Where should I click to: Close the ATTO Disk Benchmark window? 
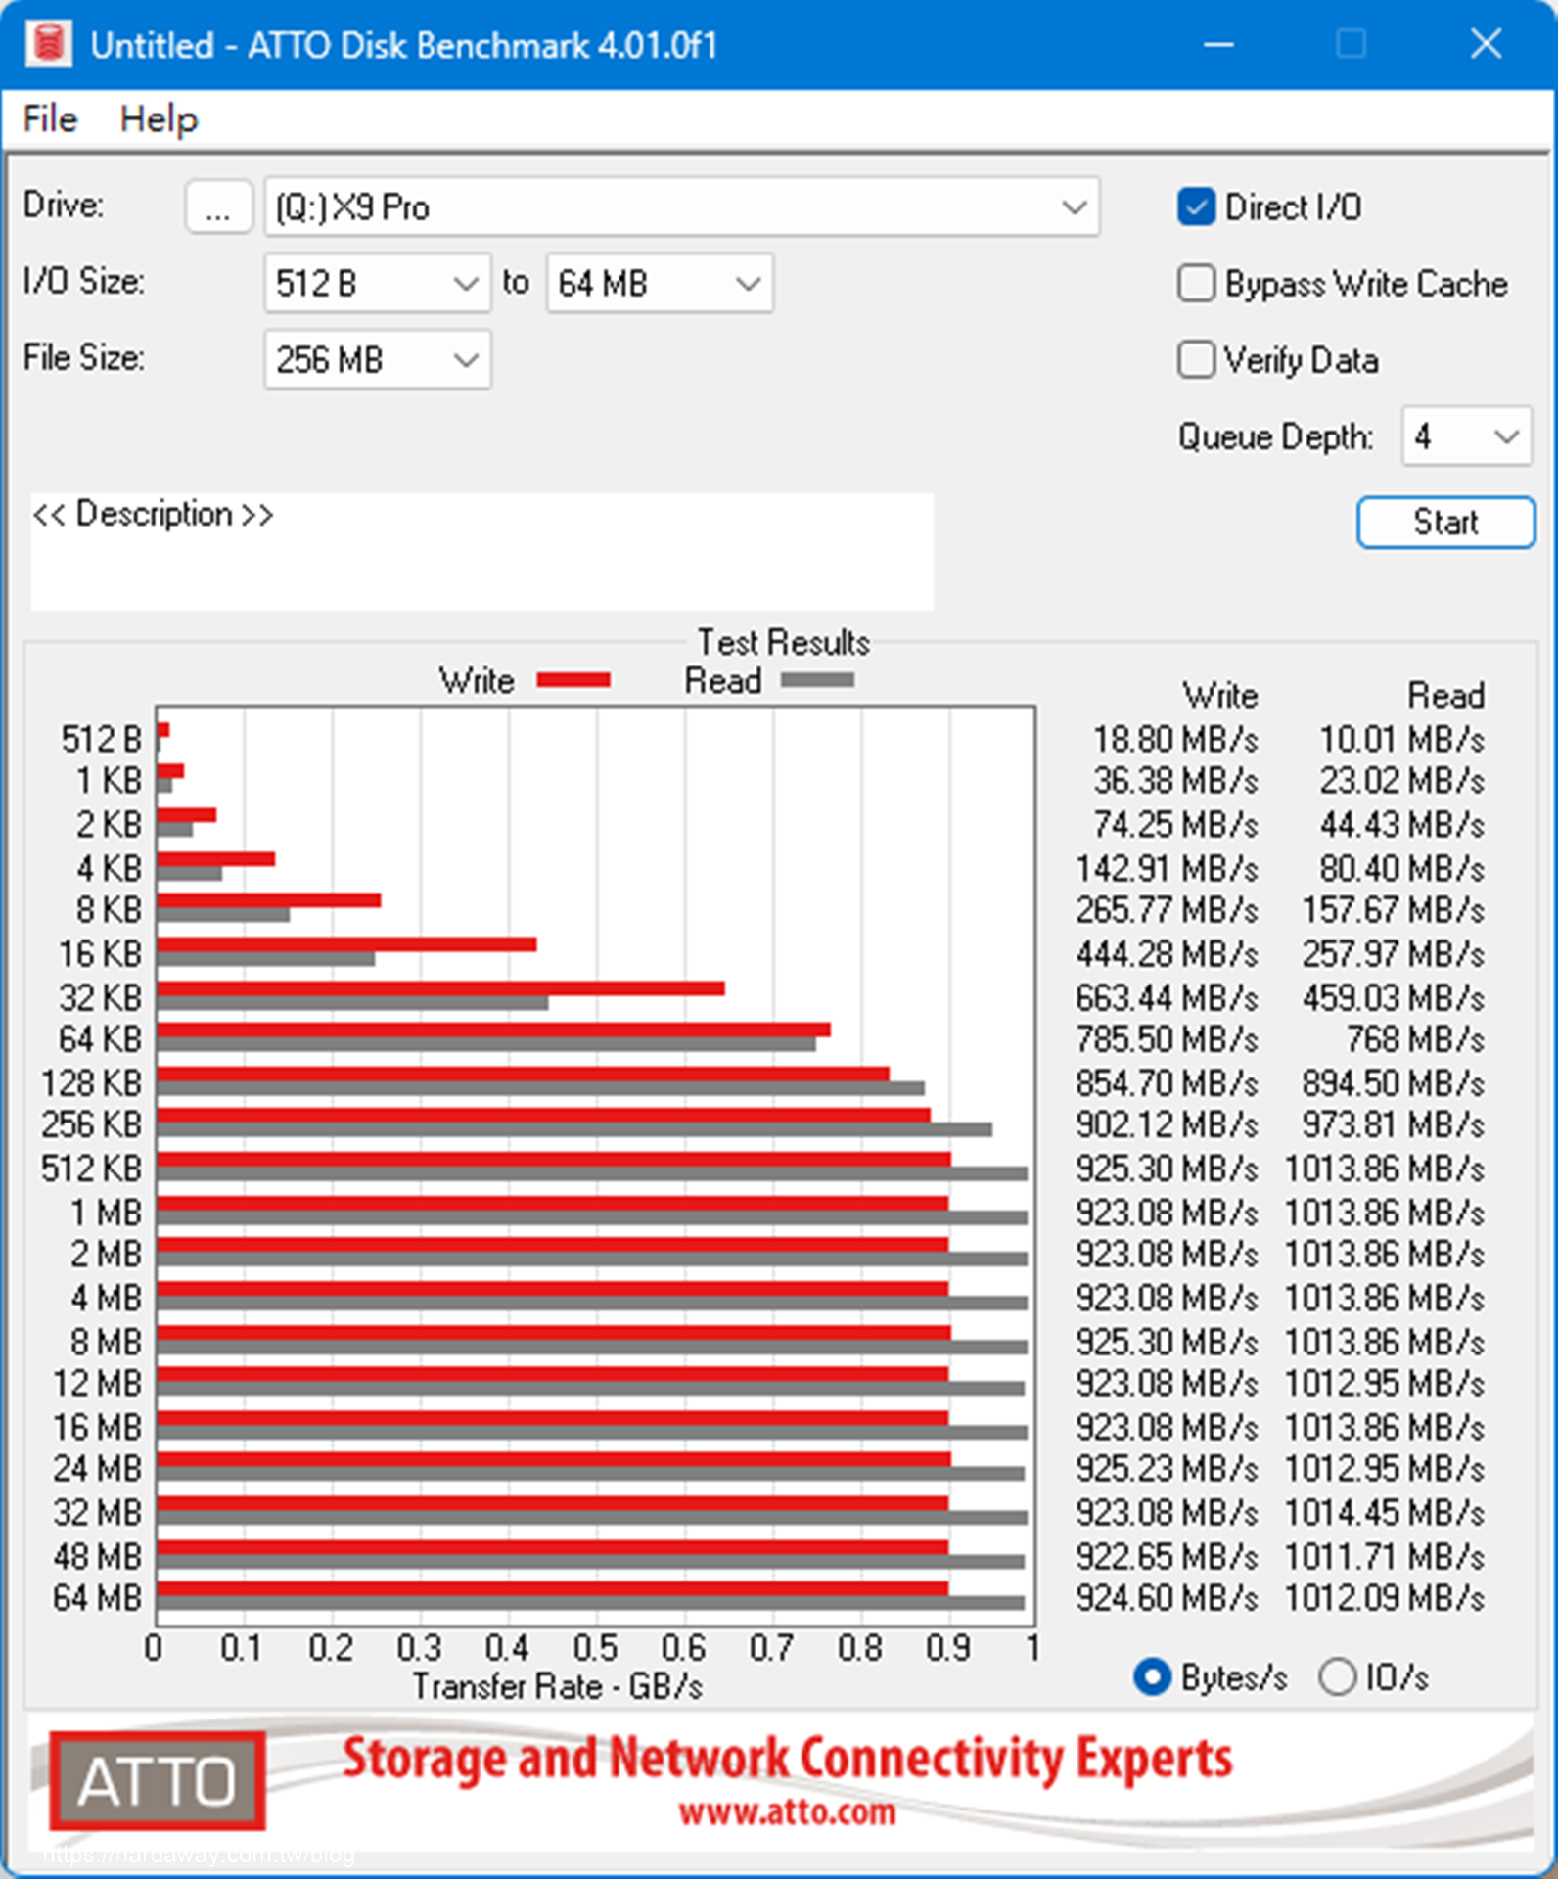(1486, 44)
